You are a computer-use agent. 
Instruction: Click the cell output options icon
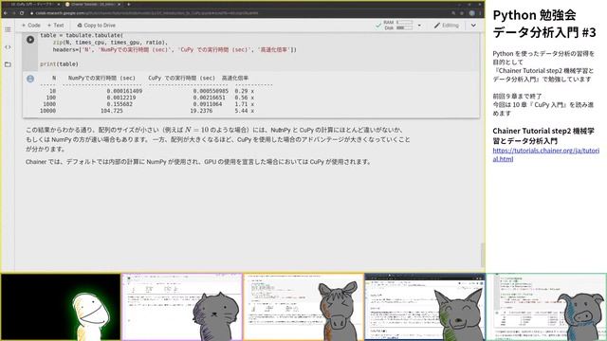[30, 79]
